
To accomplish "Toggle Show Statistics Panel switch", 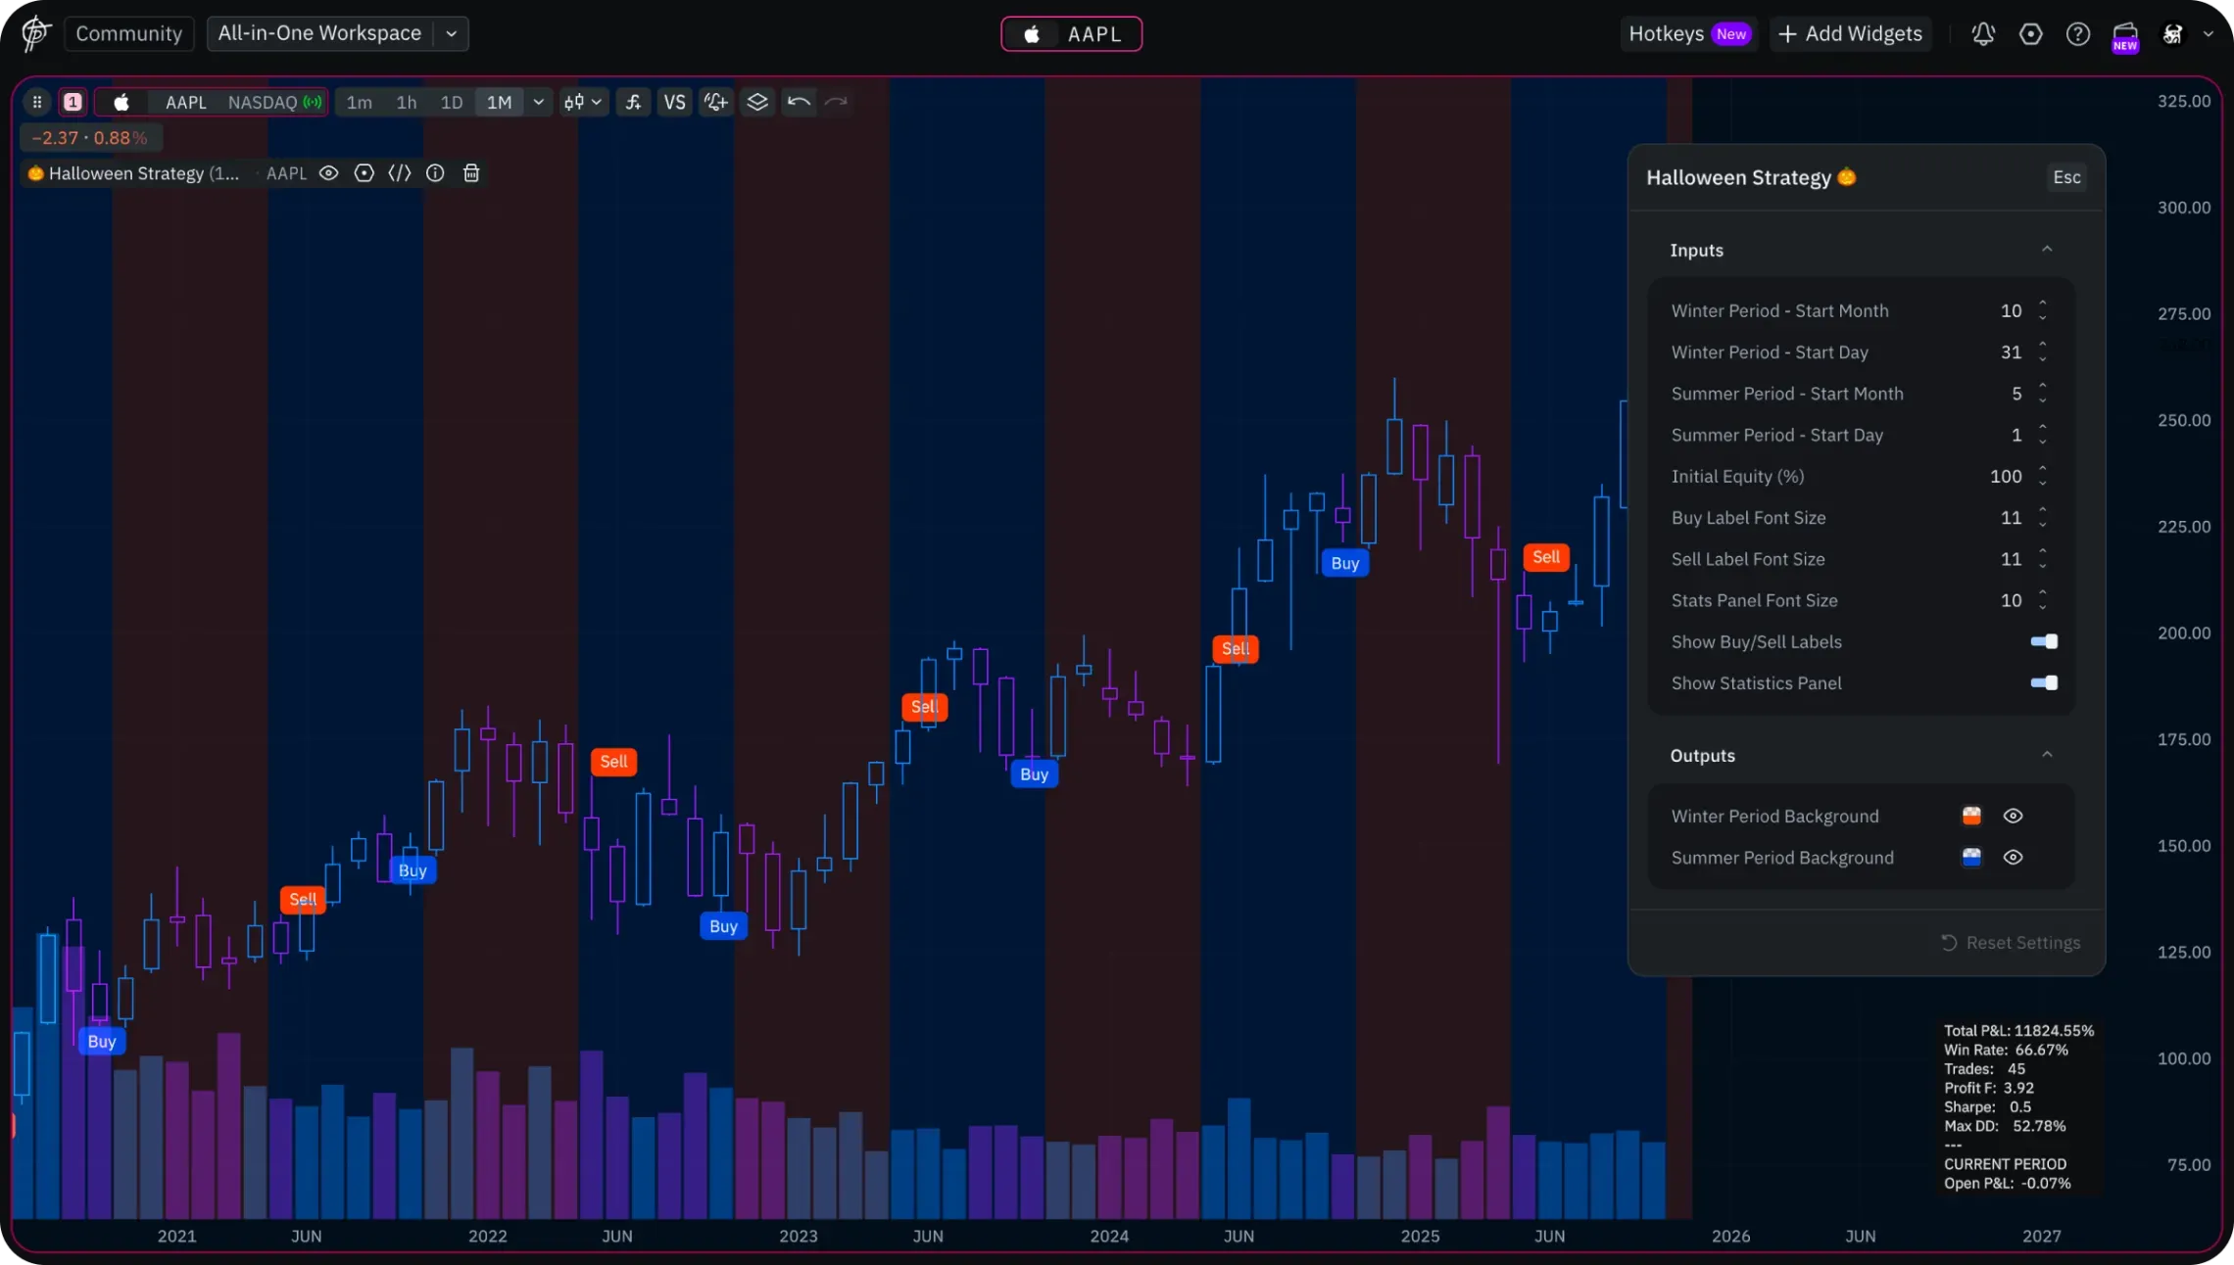I will point(2044,682).
